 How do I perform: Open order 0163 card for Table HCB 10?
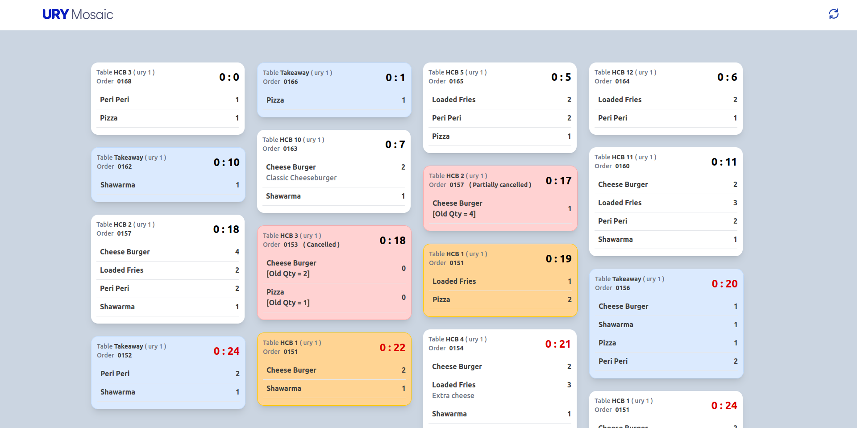(x=334, y=171)
